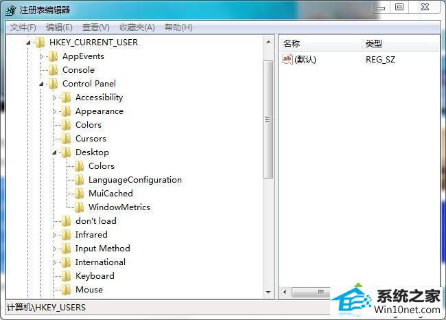
Task: Click the Desktop folder icon
Action: click(x=67, y=152)
